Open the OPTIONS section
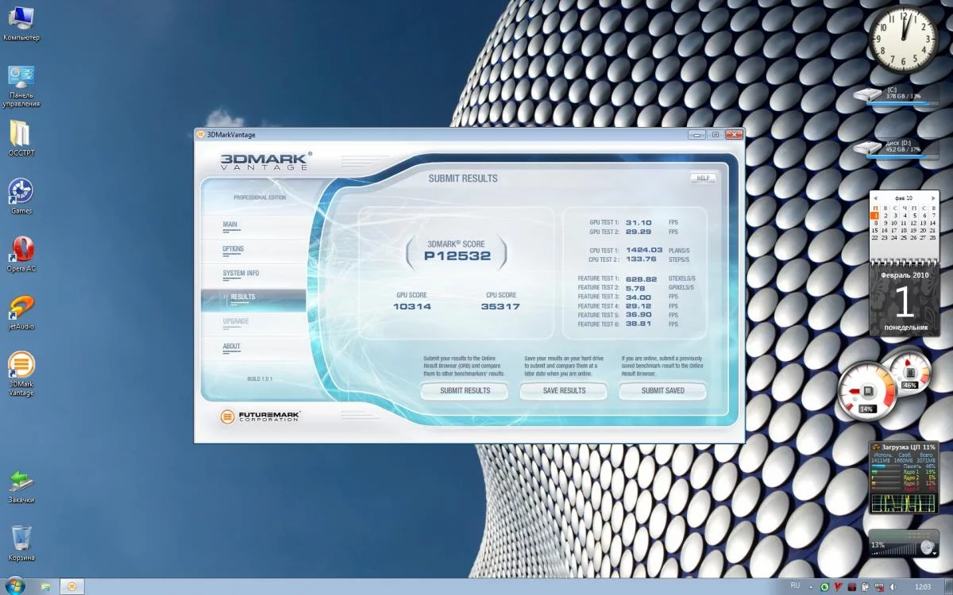Image resolution: width=953 pixels, height=595 pixels. [233, 249]
